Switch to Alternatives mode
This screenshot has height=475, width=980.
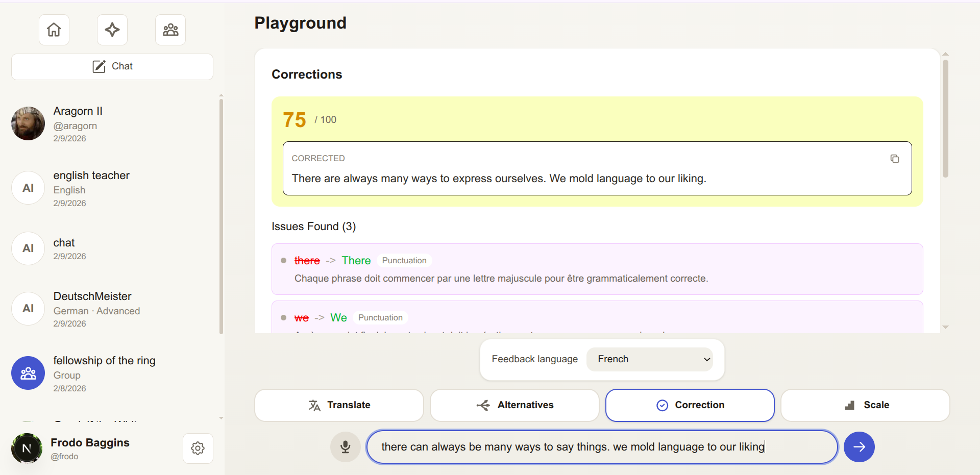514,405
